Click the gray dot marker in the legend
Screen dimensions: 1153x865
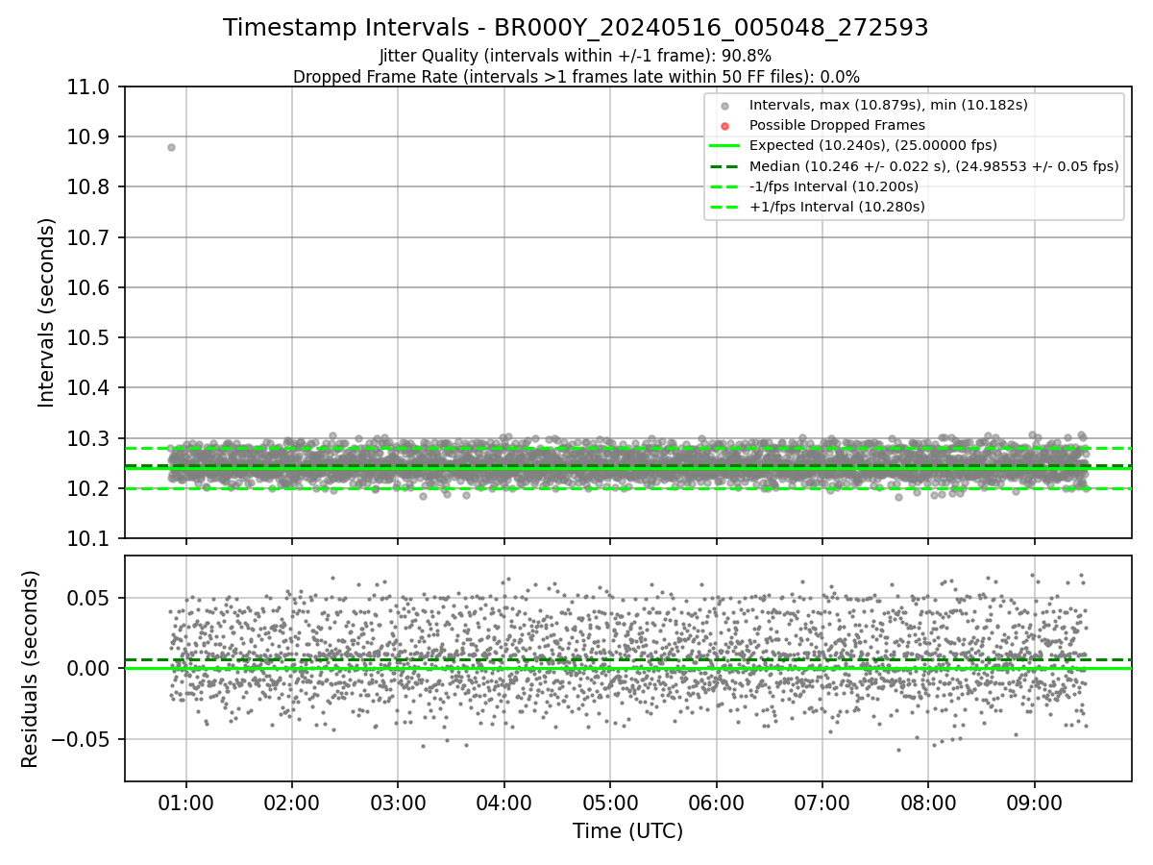(725, 106)
